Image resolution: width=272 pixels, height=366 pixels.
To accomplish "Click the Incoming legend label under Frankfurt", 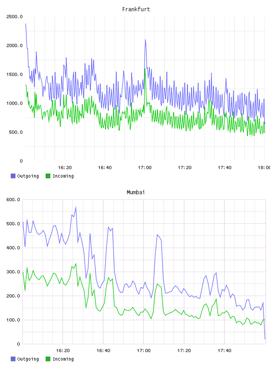I will click(x=63, y=176).
